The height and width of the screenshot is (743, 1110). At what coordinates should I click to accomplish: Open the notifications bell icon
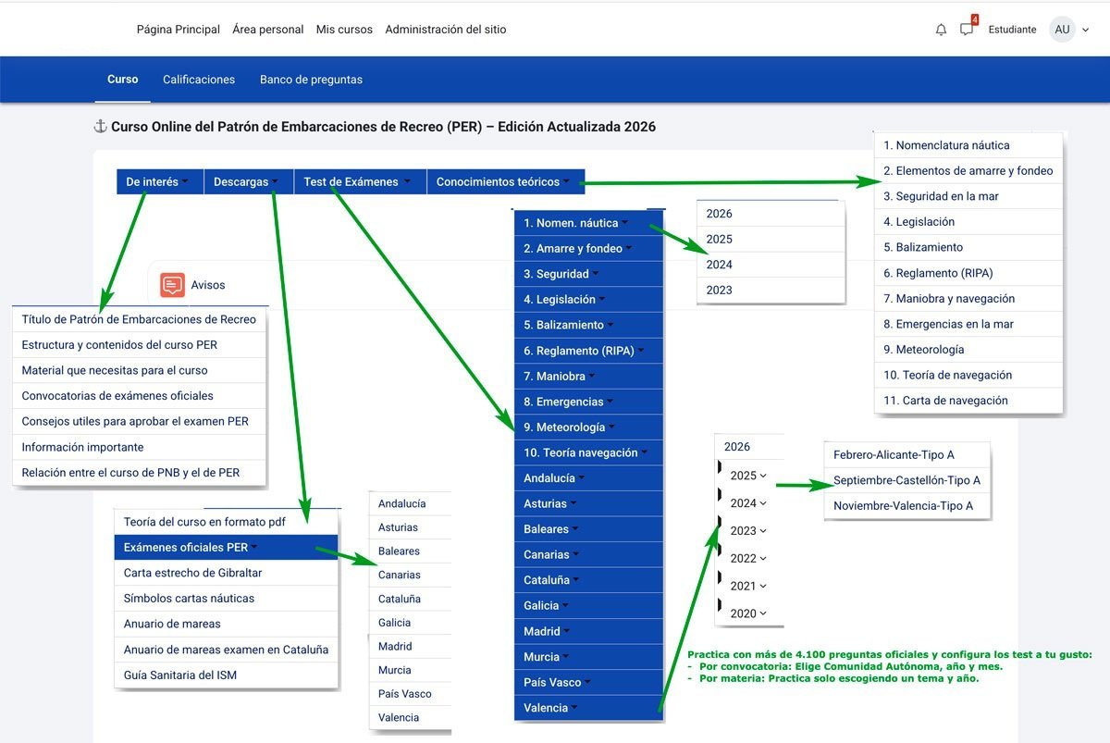click(x=941, y=29)
